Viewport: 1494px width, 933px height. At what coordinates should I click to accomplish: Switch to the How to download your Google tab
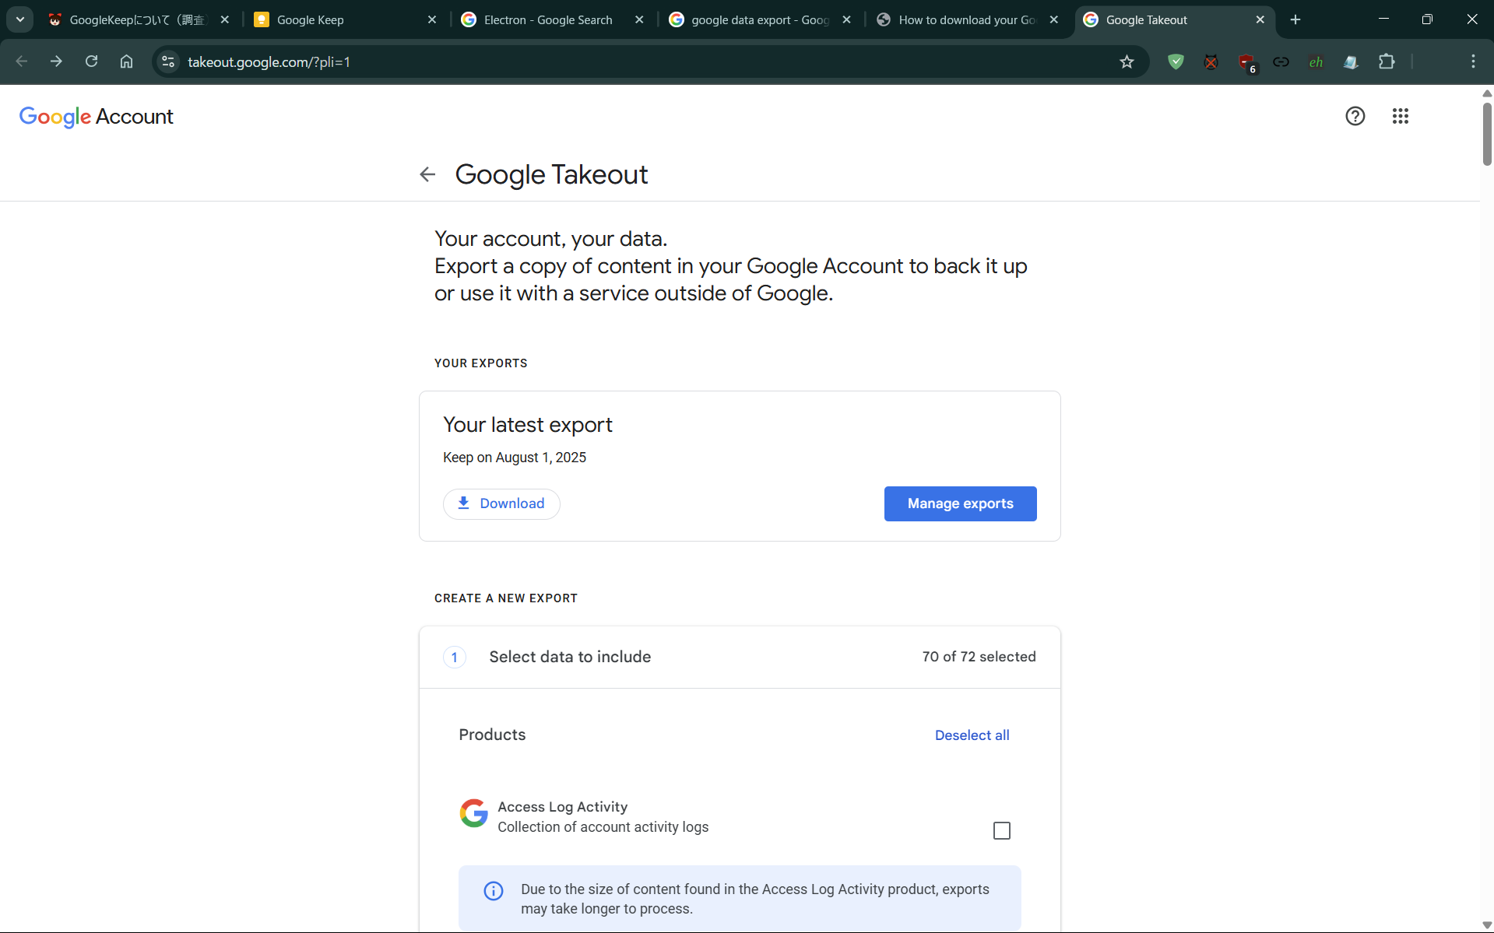[x=968, y=19]
